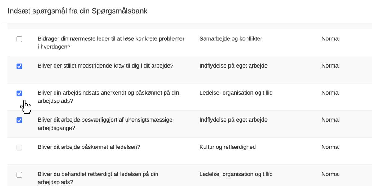
Task: Click the 'Indsæt spørgsmål fra din Spørgsmålsbank' heading
Action: click(77, 11)
